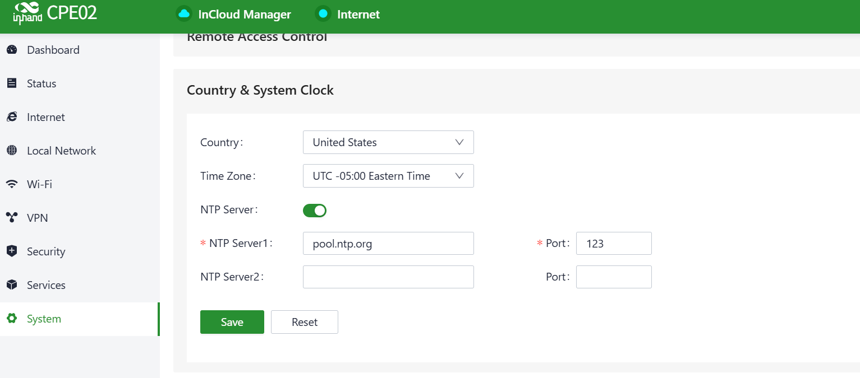The height and width of the screenshot is (378, 860).
Task: Click the Services cube icon
Action: [12, 285]
